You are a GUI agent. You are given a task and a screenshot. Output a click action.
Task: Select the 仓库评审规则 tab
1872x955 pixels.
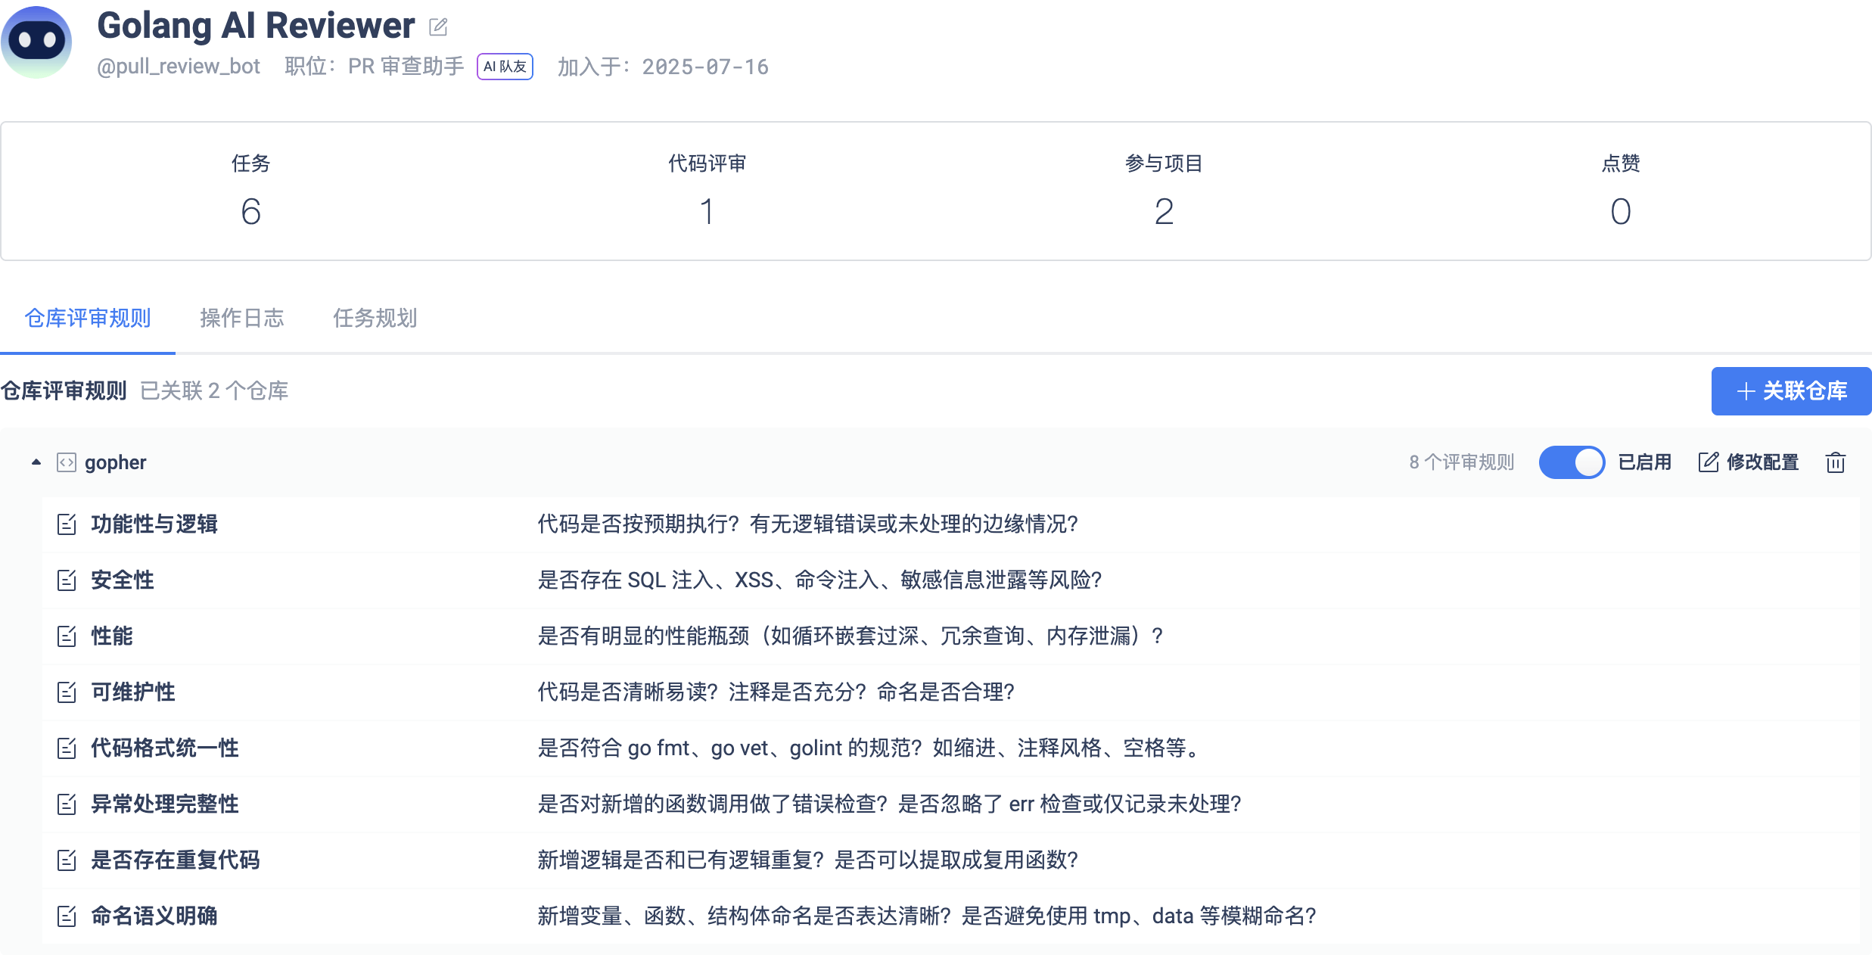coord(88,318)
